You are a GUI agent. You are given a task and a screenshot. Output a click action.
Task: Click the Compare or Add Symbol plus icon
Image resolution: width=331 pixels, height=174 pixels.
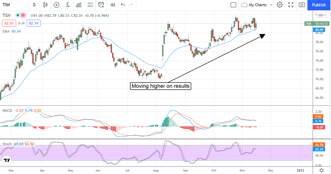(56, 5)
